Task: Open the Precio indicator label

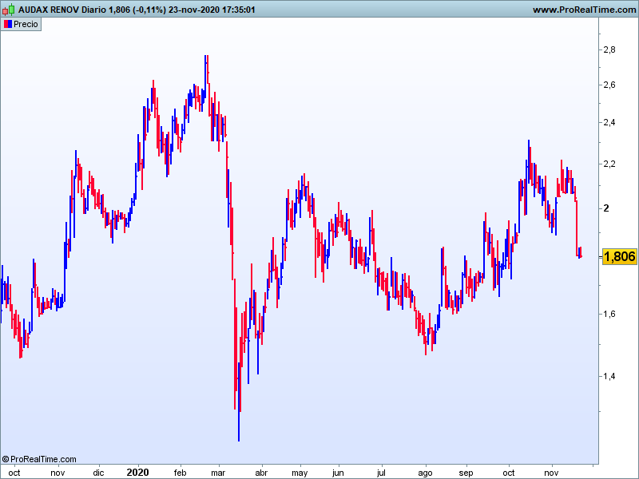Action: point(26,24)
